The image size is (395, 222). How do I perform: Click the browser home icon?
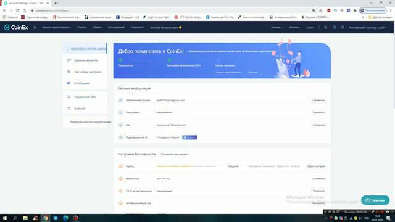(24, 10)
